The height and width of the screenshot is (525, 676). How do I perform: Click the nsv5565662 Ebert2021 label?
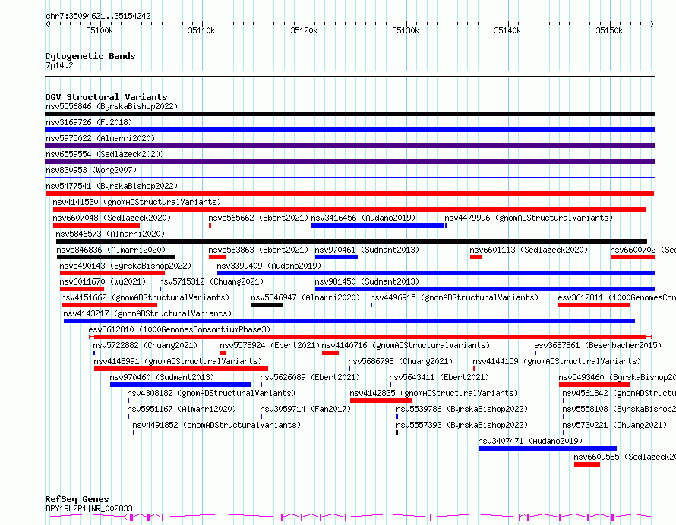point(258,218)
